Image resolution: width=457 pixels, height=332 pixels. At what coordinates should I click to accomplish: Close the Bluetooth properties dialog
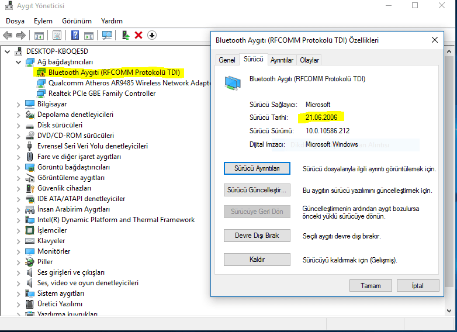tap(435, 40)
